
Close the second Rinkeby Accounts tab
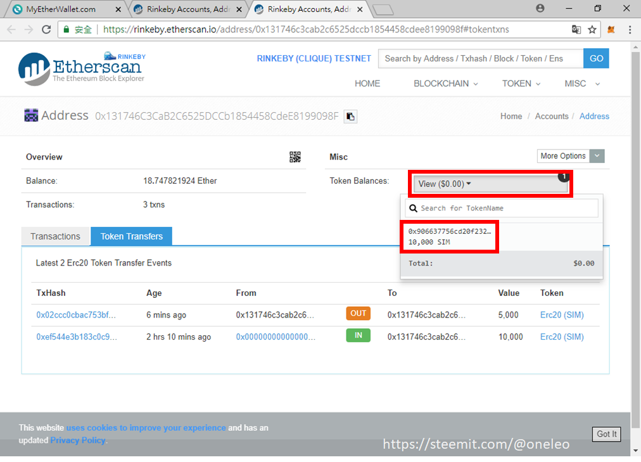pos(239,9)
